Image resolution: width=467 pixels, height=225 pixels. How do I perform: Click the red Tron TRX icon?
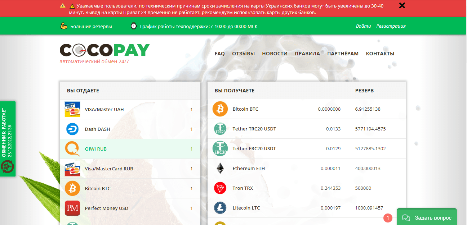coord(220,188)
